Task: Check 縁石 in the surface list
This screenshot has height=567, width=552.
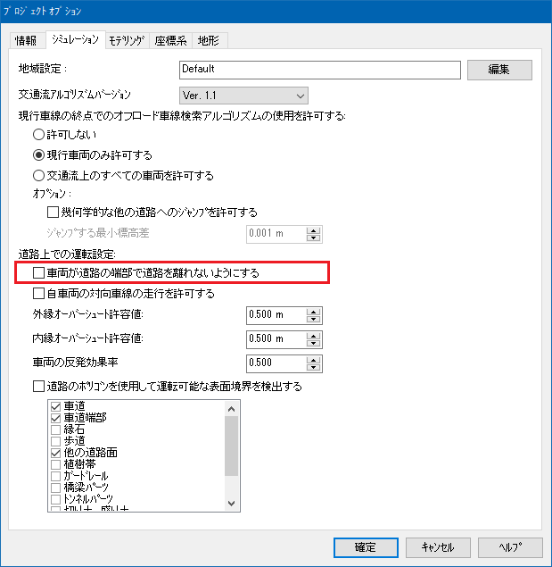Action: point(55,429)
